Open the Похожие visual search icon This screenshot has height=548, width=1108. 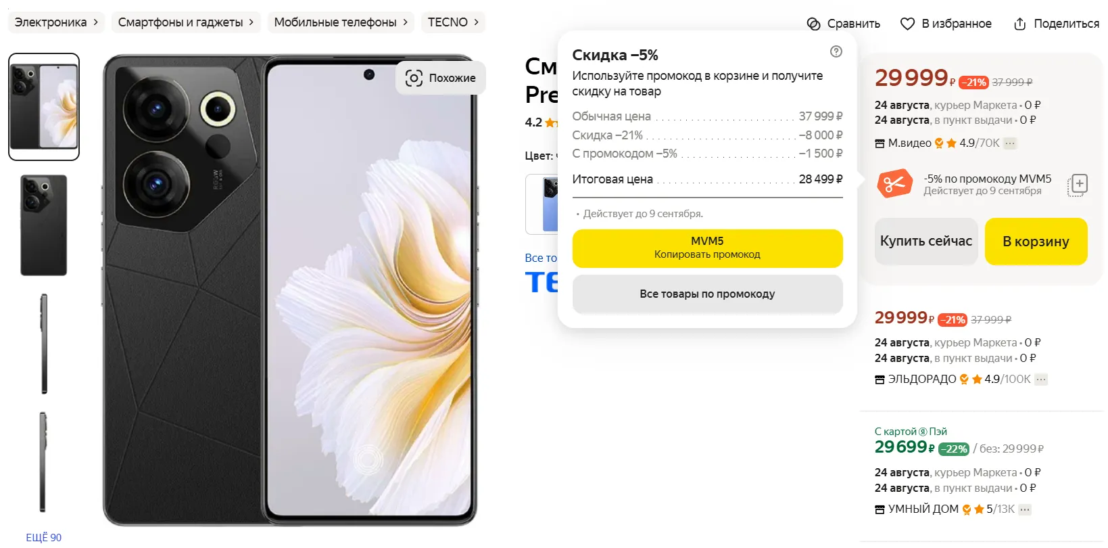pyautogui.click(x=414, y=78)
